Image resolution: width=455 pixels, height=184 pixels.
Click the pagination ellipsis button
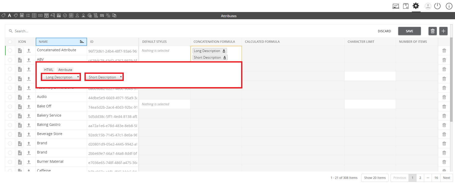[428, 178]
